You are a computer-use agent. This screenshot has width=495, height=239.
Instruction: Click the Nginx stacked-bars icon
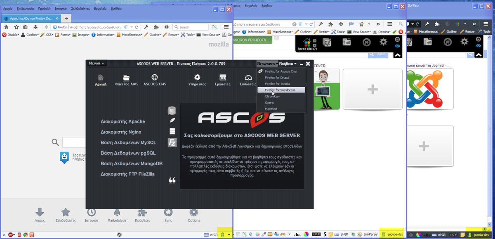172,132
